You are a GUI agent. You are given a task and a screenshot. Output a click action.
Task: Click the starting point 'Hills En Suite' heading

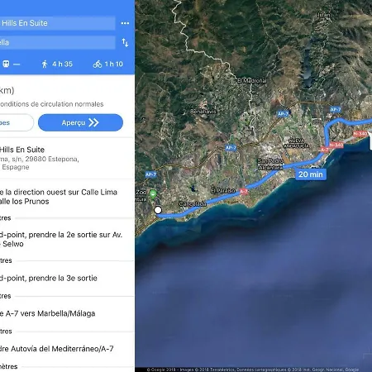click(22, 150)
